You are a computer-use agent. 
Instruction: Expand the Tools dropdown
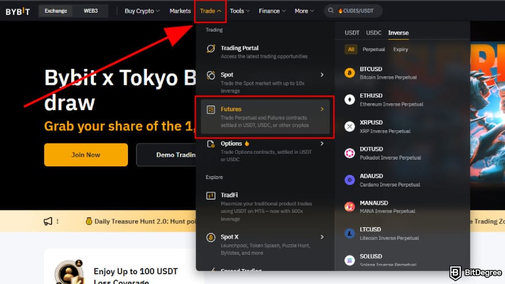click(240, 11)
